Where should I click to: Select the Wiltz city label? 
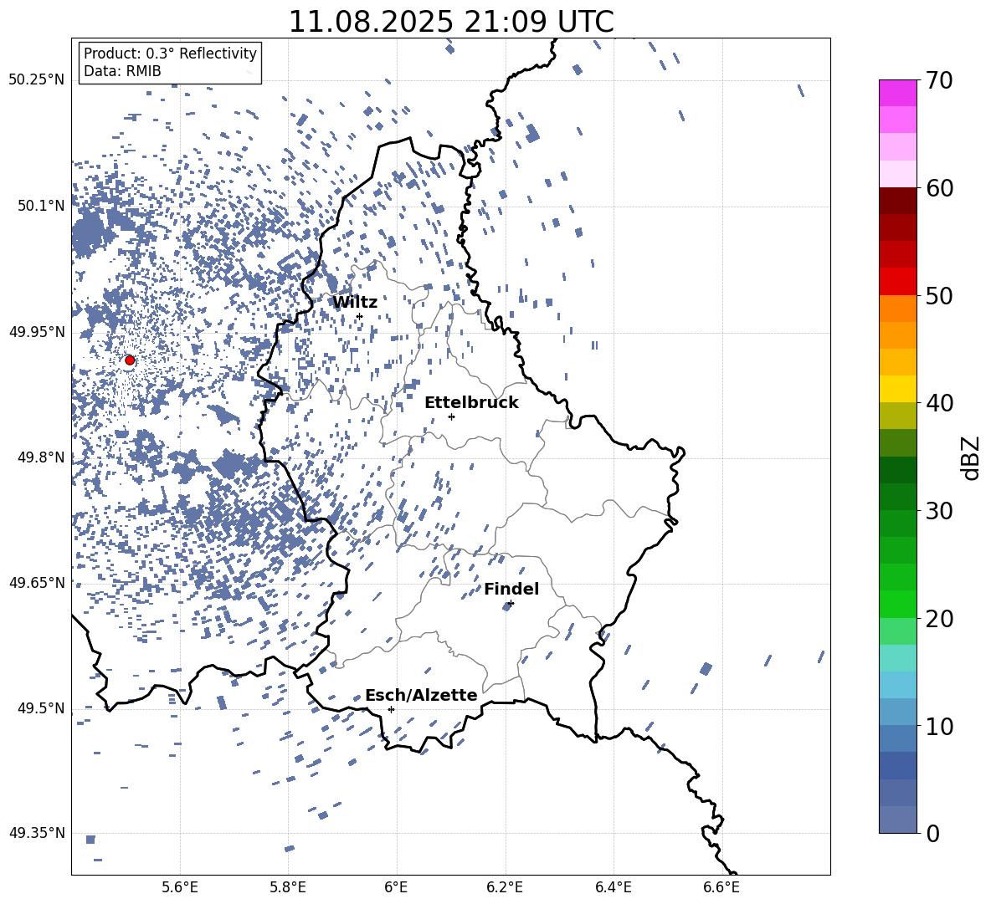[x=355, y=303]
